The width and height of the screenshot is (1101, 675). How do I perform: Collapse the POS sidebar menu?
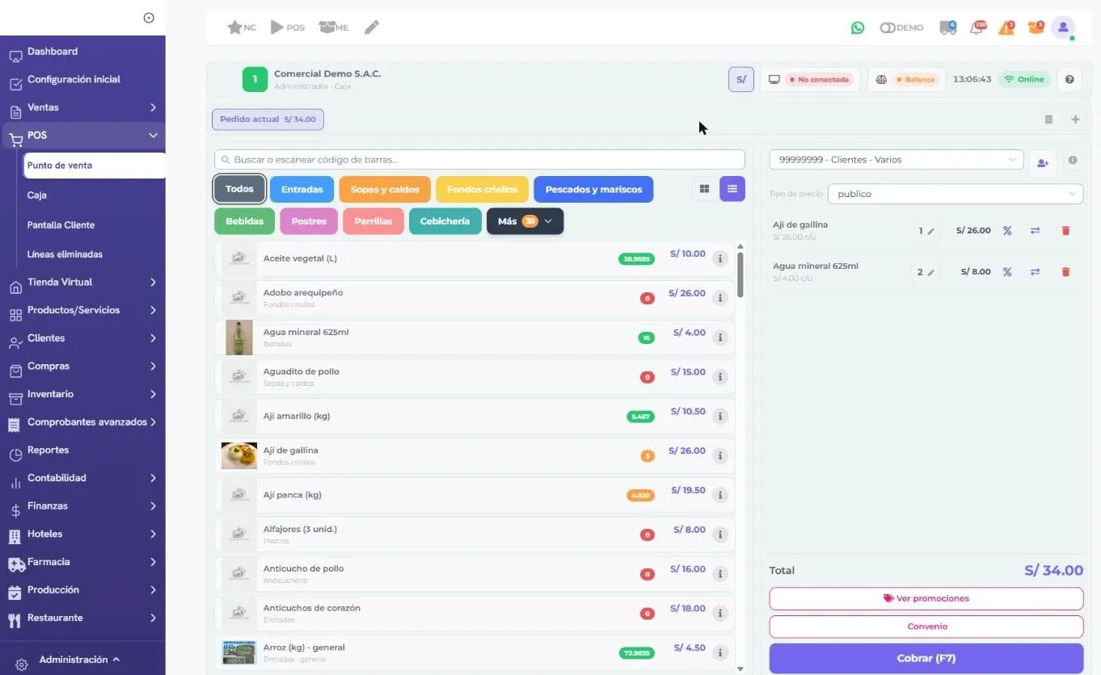pos(82,136)
